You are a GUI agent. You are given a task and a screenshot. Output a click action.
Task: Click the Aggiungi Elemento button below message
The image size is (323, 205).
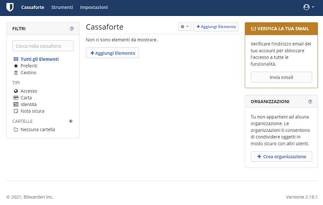[x=112, y=53]
